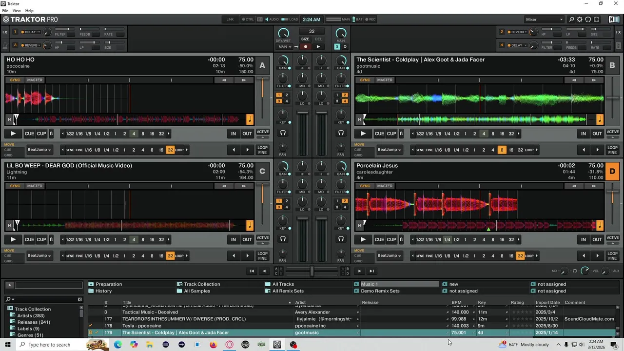Toggle loop ACTIVE button on deck A
624x351 pixels.
pos(263,132)
